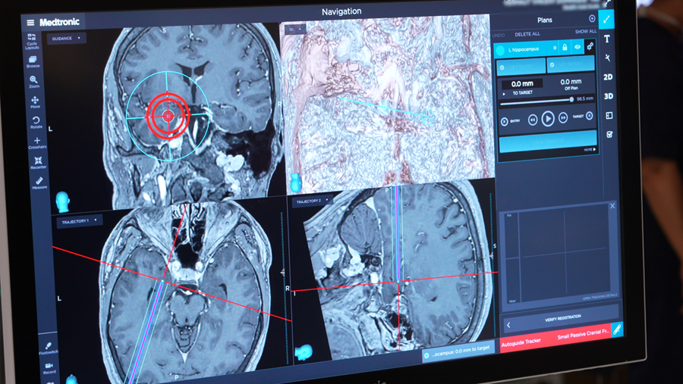Switch to 2D view mode
The image size is (683, 384).
tap(608, 77)
